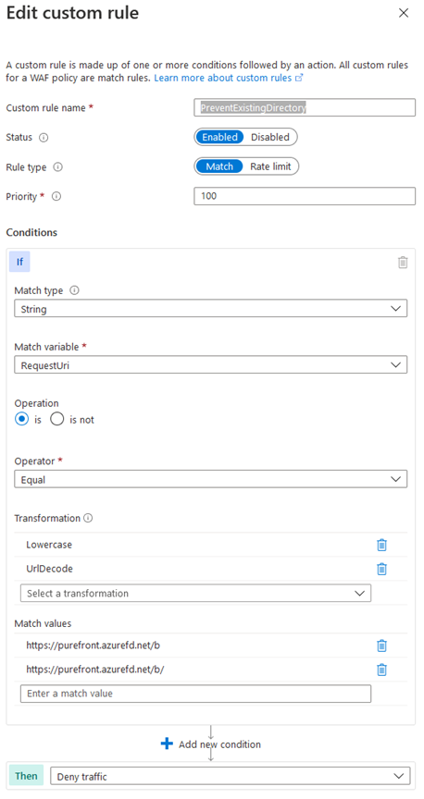
Task: Show info tooltip for Match type
Action: point(74,290)
